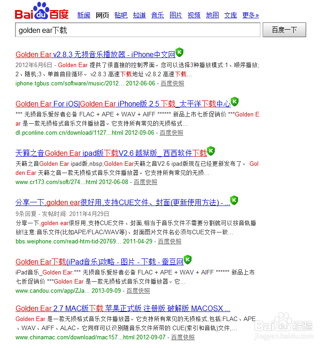The image size is (332, 348).
Task: Open 百度快照 for iphone.tgbus.com result
Action: (x=172, y=84)
